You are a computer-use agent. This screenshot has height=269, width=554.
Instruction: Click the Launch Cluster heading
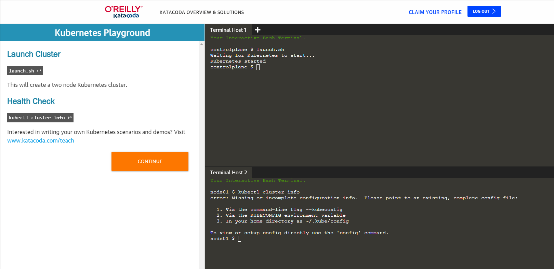pos(34,54)
